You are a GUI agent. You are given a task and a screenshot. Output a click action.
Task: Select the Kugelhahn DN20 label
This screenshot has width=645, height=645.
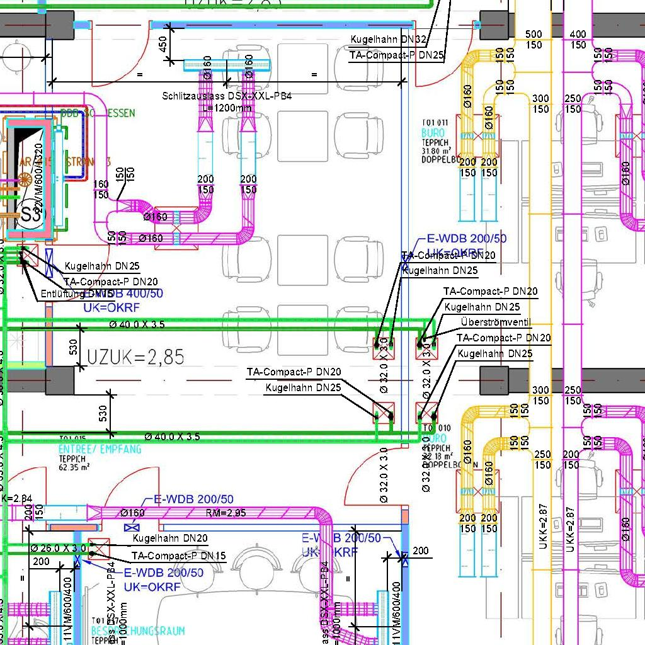tap(169, 539)
